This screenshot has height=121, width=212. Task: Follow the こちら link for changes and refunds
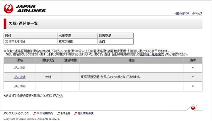pos(60,96)
